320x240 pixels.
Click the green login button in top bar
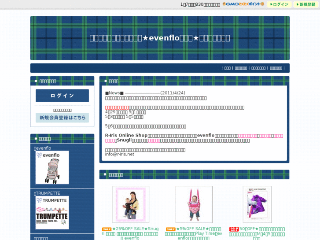279,4
